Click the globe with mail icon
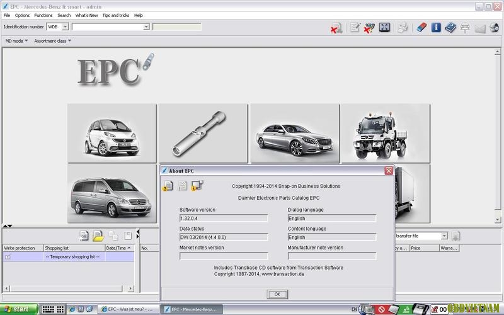504x315 pixels. tap(495, 28)
